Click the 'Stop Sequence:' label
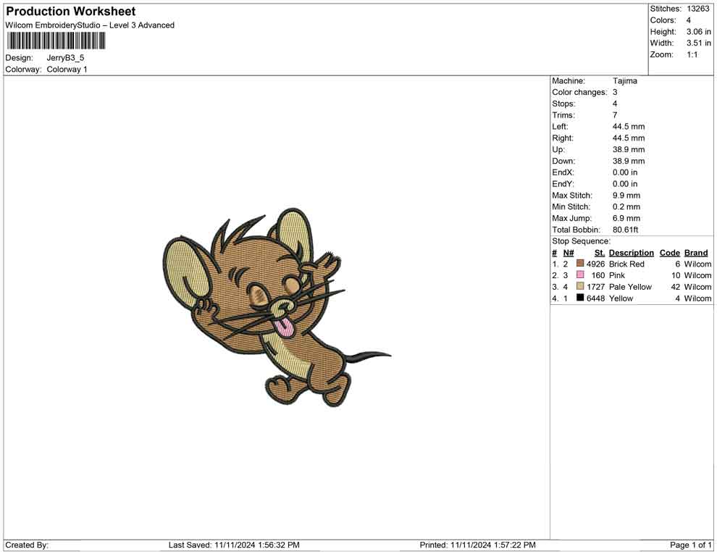This screenshot has height=552, width=717. [581, 241]
